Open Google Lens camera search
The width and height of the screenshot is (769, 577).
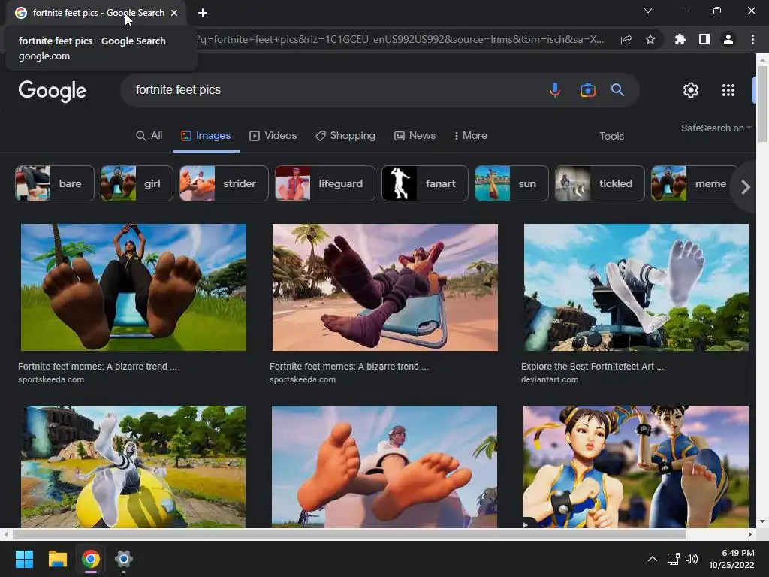(x=587, y=90)
